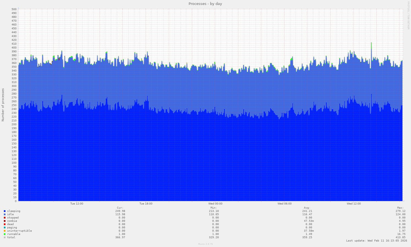Click the runnable legend color swatch
This screenshot has width=411, height=247.
(5, 234)
